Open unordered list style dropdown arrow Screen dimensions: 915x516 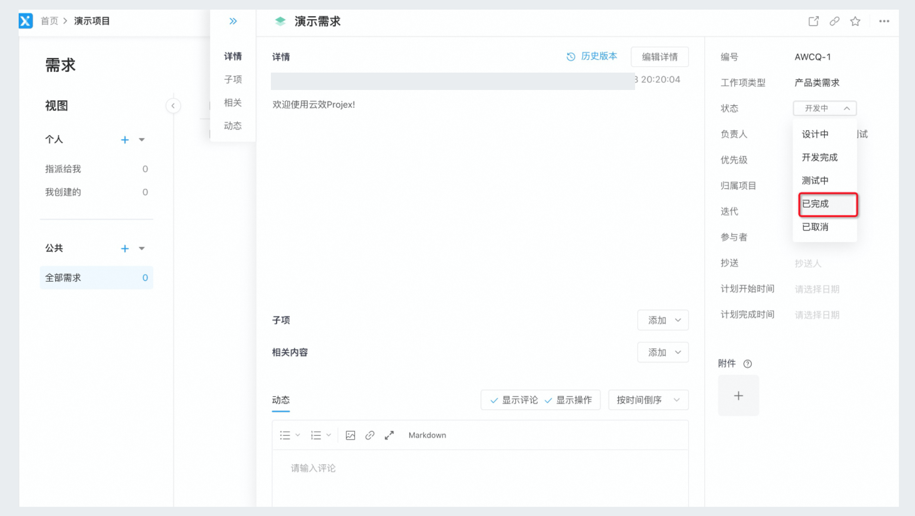pos(298,435)
